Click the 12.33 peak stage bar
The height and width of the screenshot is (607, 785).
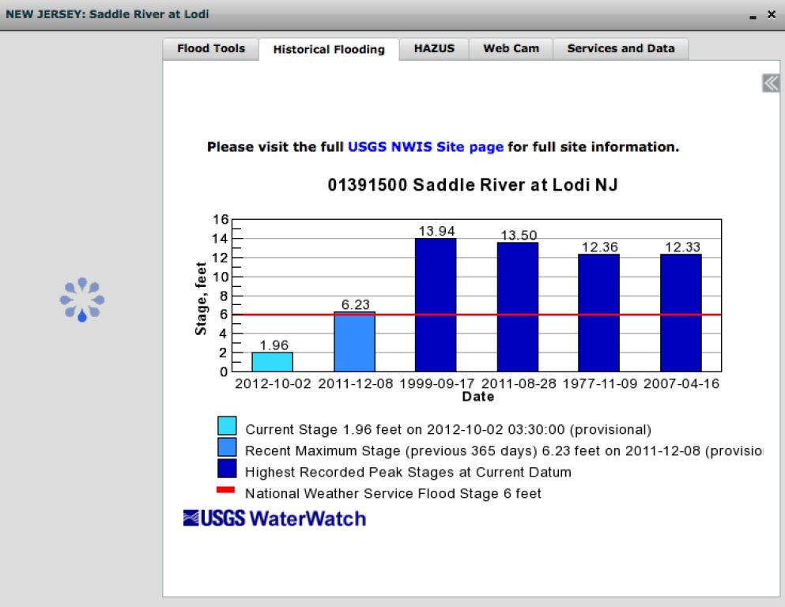tap(681, 313)
